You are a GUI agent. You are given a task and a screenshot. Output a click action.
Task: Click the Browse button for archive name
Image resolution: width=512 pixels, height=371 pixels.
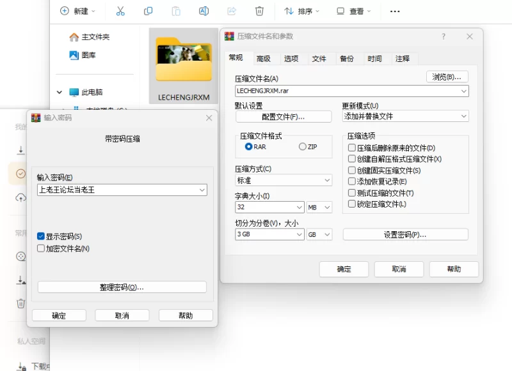pos(447,77)
